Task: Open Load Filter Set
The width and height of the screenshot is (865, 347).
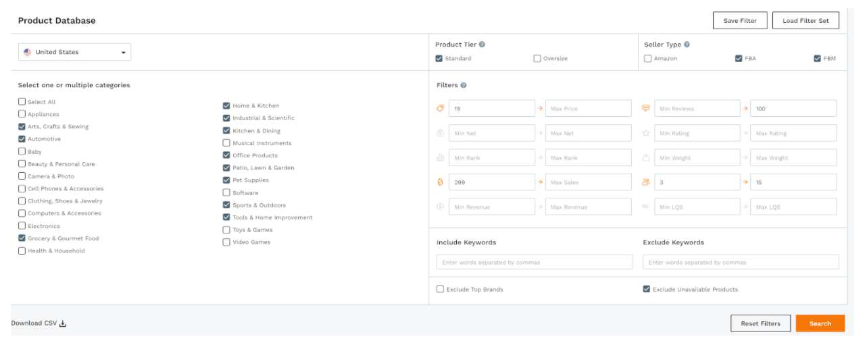Action: [x=806, y=21]
